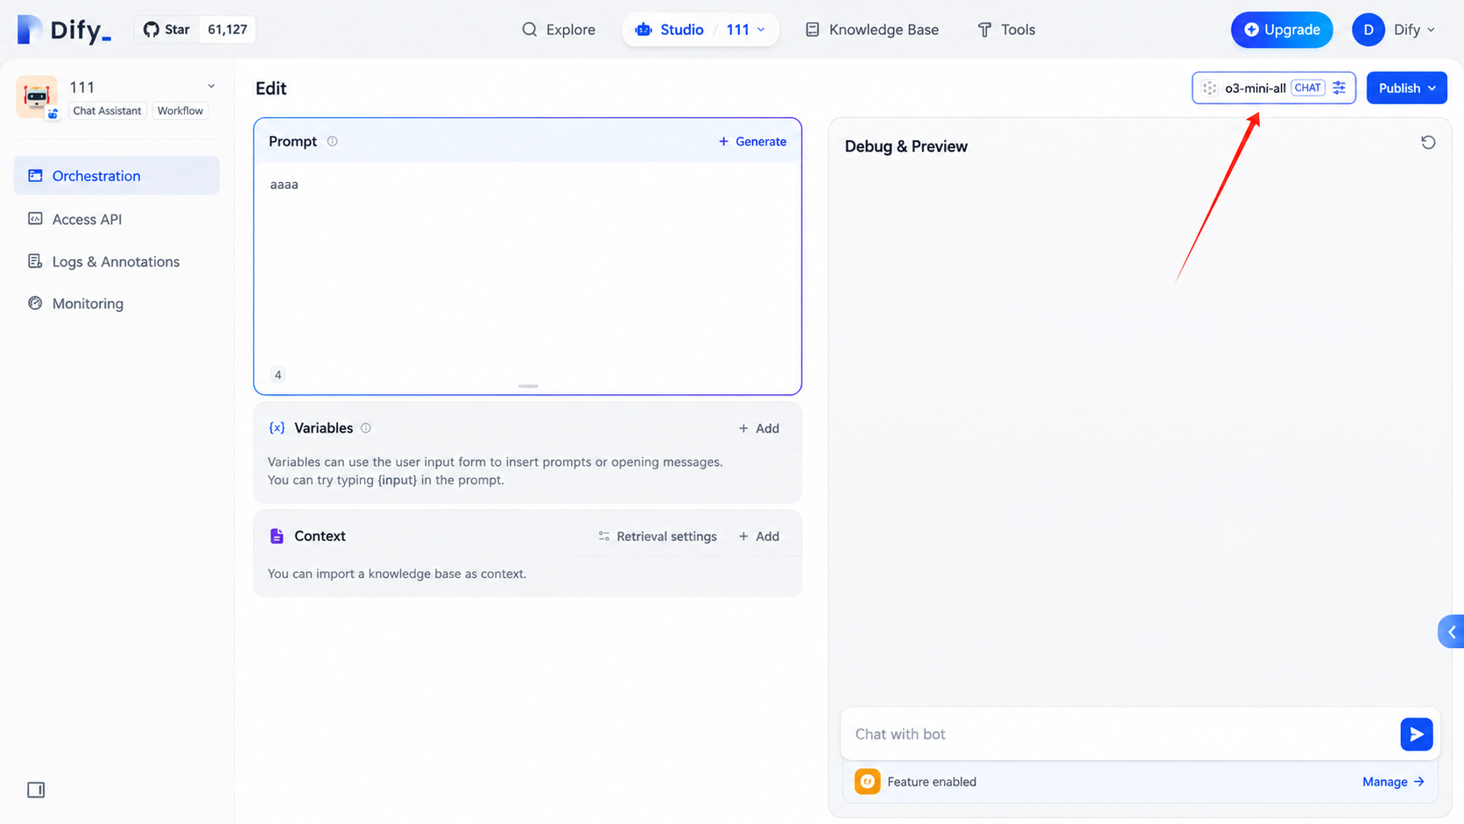Click the Logs & Annotations list icon
Image resolution: width=1464 pixels, height=824 pixels.
35,261
